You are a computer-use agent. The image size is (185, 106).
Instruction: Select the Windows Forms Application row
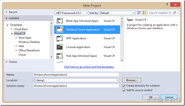tap(87, 29)
